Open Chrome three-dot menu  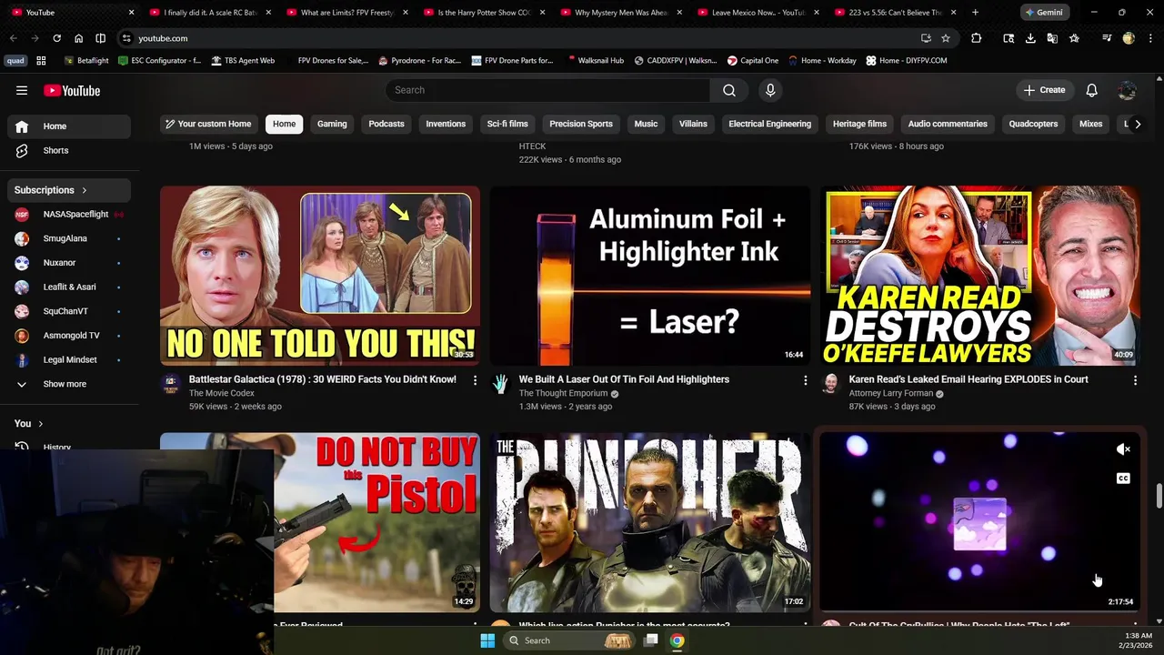point(1150,38)
